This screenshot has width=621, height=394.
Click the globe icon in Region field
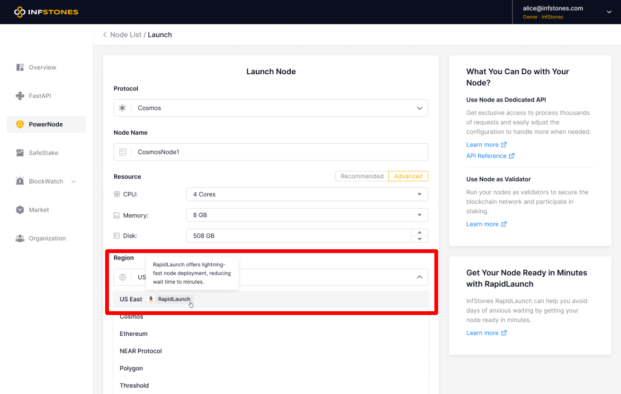[x=123, y=277]
